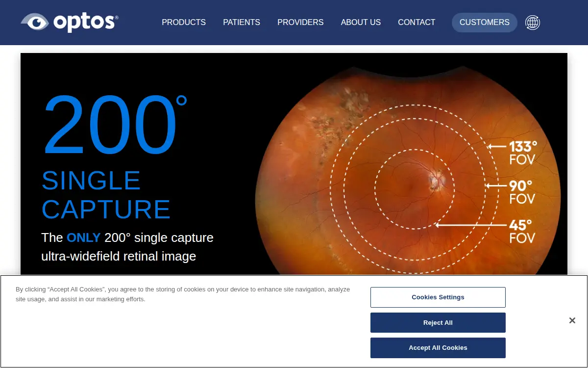Open the PROVIDERS menu
This screenshot has width=588, height=368.
point(300,23)
